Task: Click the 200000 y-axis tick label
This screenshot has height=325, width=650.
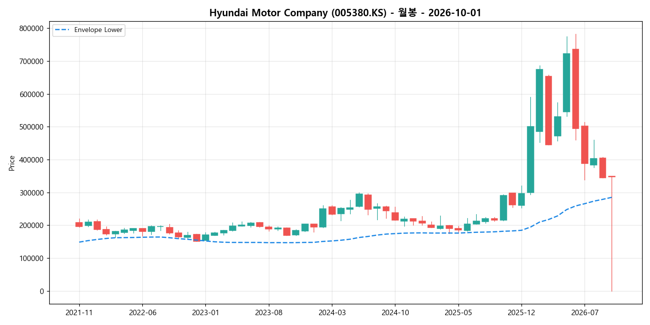Action: [32, 226]
